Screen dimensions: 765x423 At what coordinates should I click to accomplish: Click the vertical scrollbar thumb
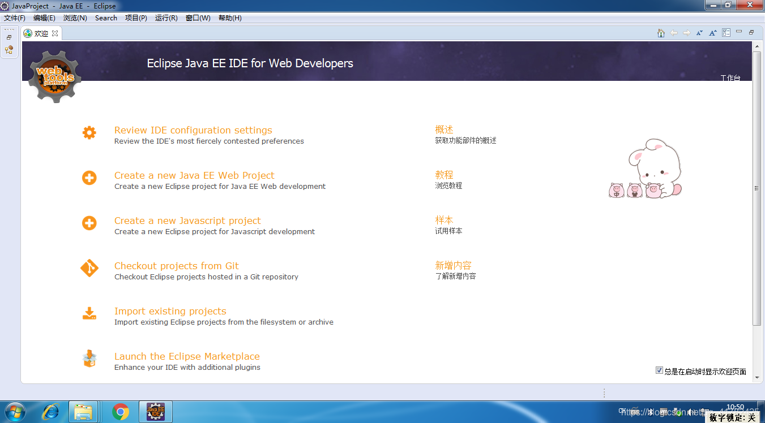pos(757,188)
